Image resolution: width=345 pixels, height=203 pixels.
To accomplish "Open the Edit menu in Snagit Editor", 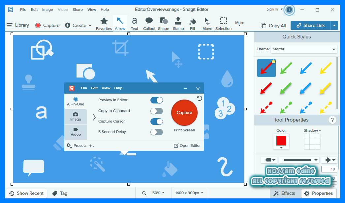I will click(34, 10).
